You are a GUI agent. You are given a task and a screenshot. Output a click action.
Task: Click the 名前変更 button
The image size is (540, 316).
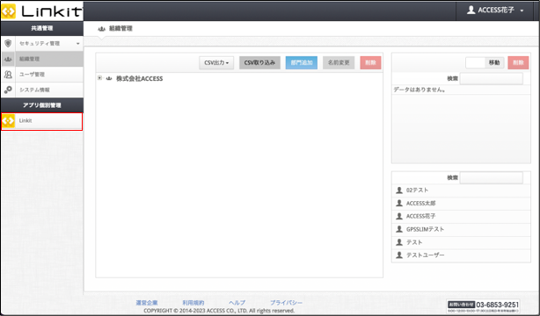coord(339,63)
